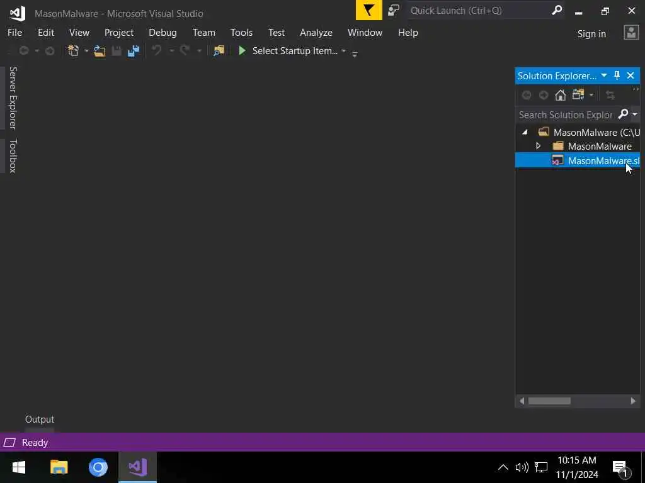This screenshot has width=645, height=483.
Task: Click the Redo toolbar icon
Action: (185, 51)
